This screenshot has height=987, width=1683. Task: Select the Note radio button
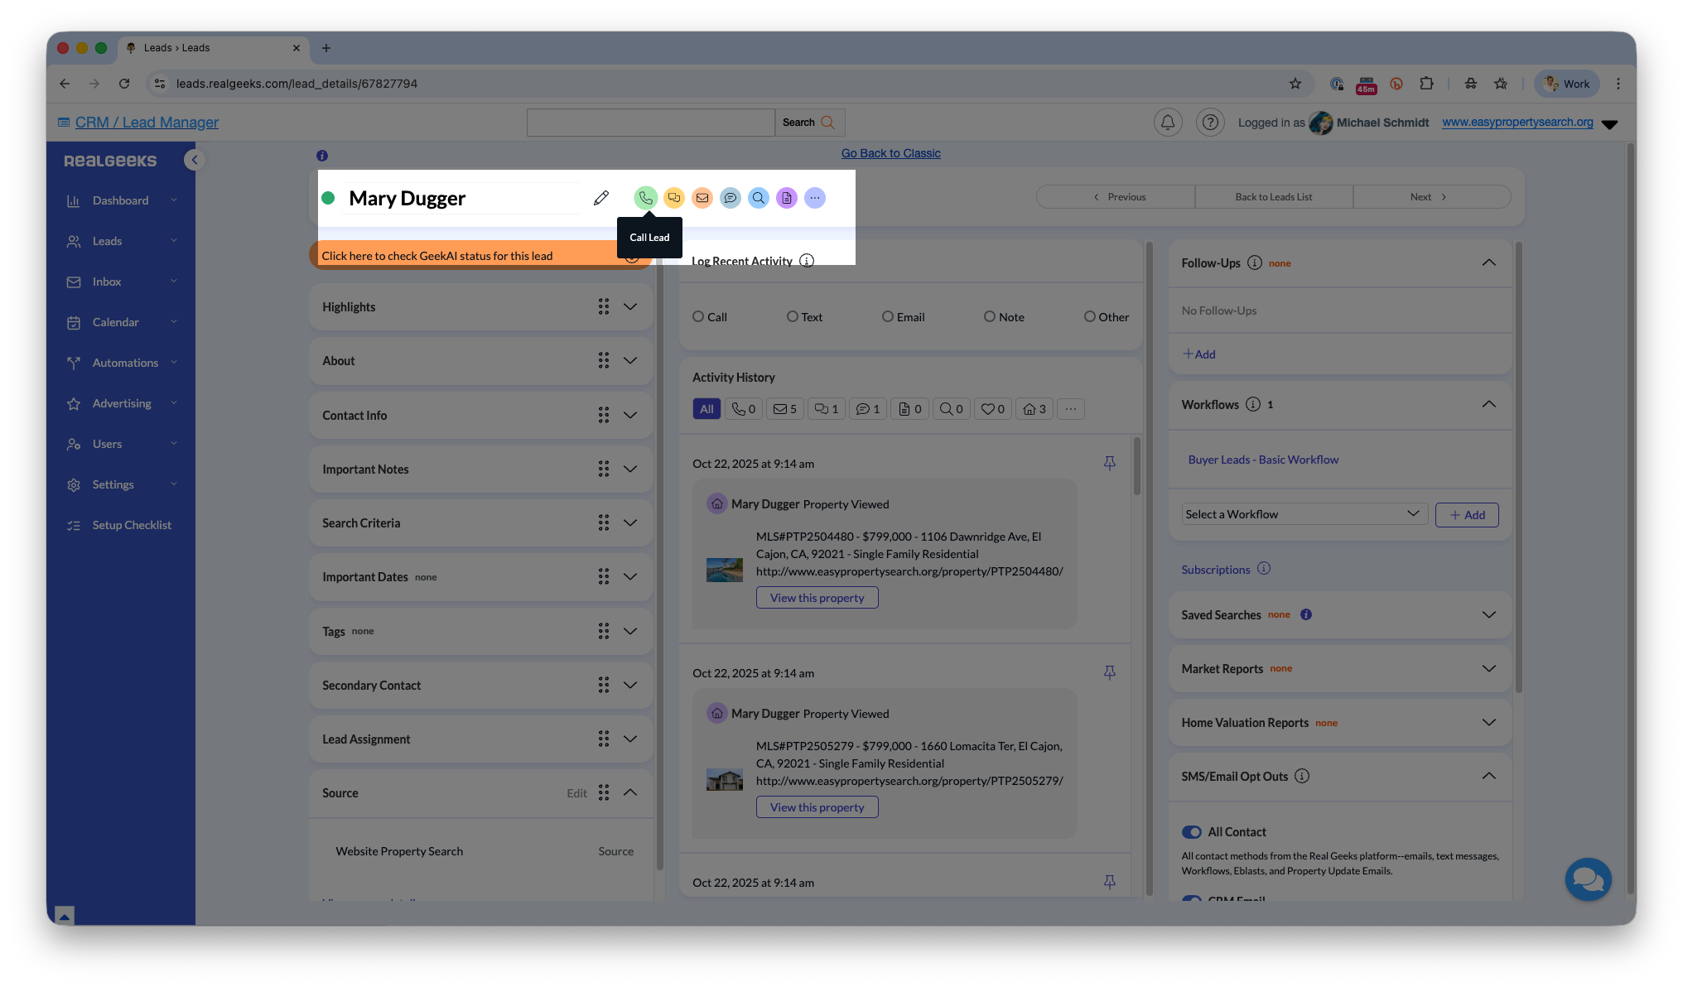(989, 316)
